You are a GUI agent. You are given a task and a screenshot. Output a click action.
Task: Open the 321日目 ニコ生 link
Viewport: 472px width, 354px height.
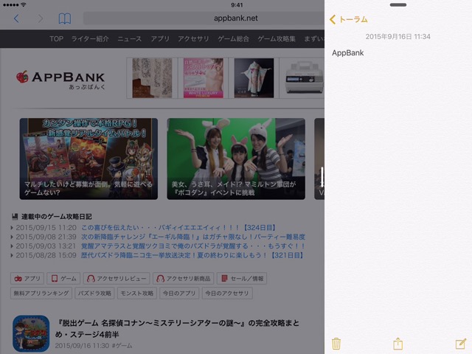coord(192,256)
